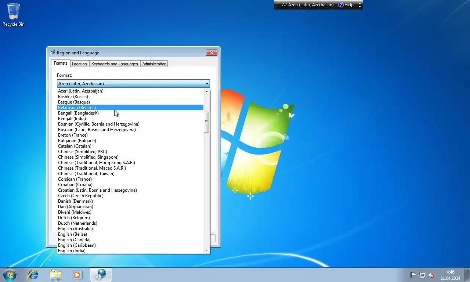The width and height of the screenshot is (470, 282).
Task: Select English (Belize) format
Action: pyautogui.click(x=130, y=234)
